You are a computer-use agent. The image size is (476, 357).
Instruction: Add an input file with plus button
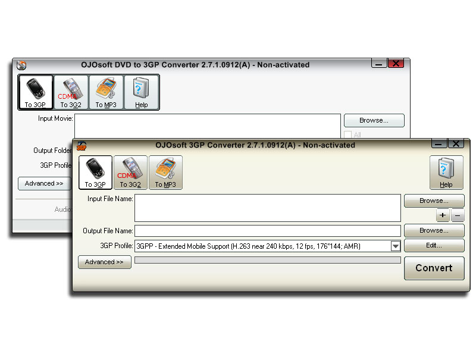pyautogui.click(x=443, y=215)
